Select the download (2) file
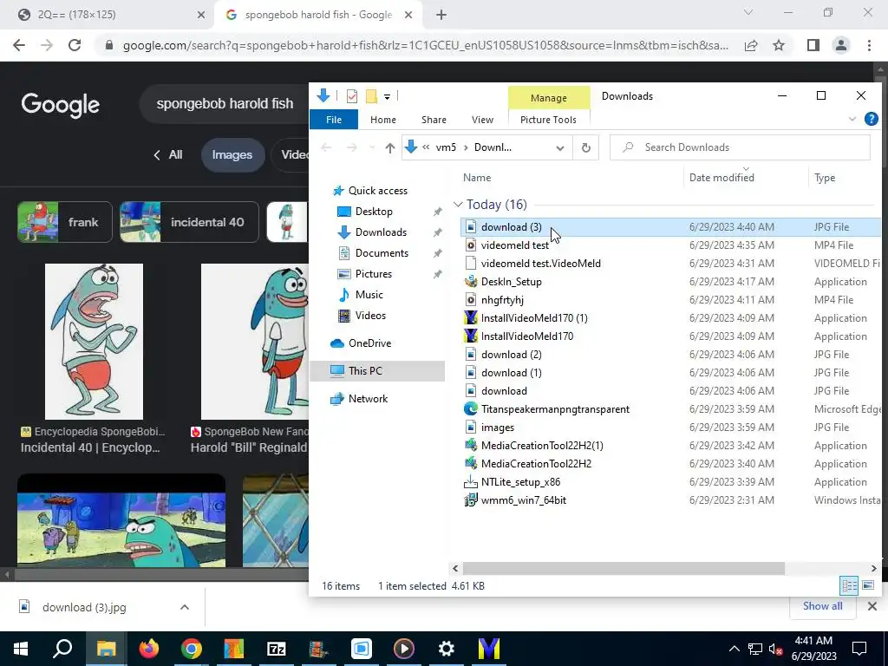This screenshot has height=666, width=888. click(511, 355)
